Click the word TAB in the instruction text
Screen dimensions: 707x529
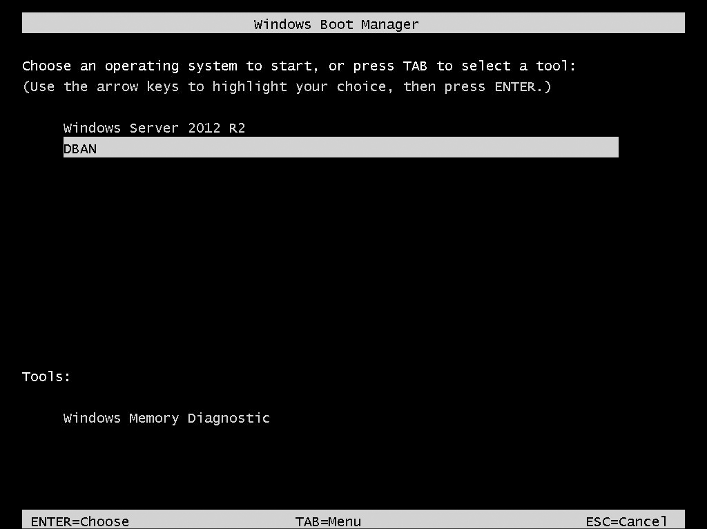415,66
